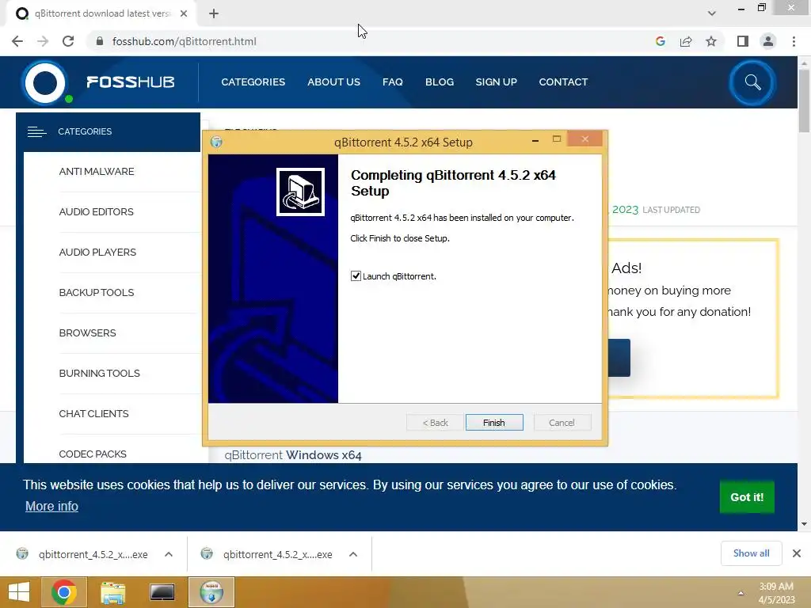This screenshot has width=811, height=608.
Task: Select Backup Tools category
Action: click(97, 293)
